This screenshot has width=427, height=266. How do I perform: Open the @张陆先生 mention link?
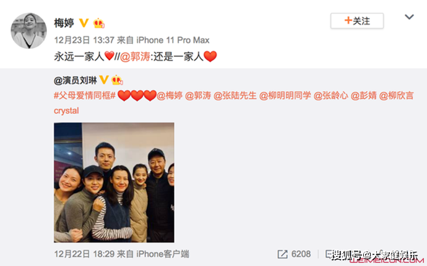[235, 95]
